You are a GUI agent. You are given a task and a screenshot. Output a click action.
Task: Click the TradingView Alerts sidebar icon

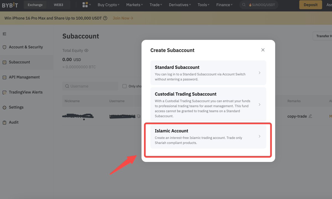[x=4, y=92]
